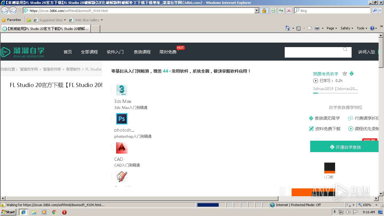Click the RSS feeds icon

298,28
